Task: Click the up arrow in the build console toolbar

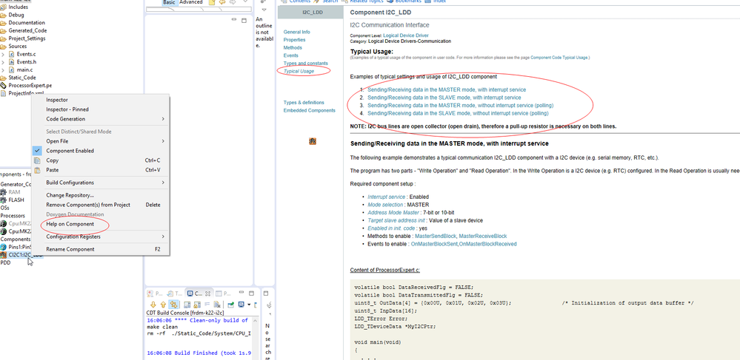Action: pyautogui.click(x=163, y=305)
